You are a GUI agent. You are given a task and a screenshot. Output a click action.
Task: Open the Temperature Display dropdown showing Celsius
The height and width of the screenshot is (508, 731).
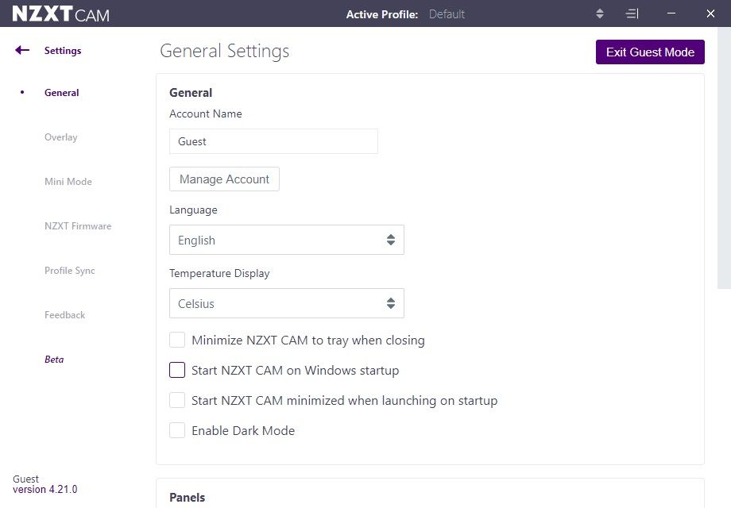(287, 303)
